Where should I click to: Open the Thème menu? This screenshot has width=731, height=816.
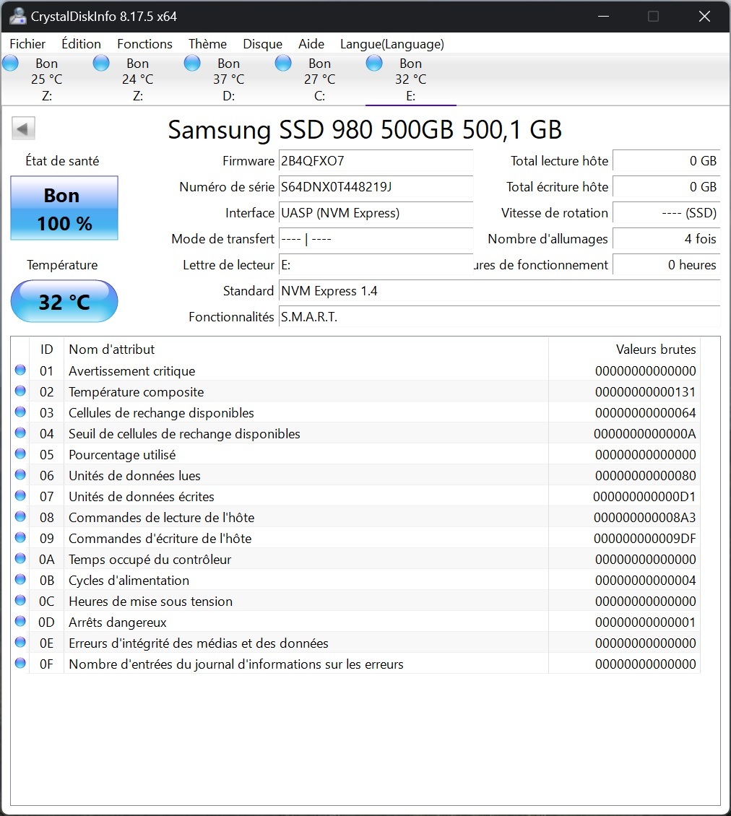(207, 44)
